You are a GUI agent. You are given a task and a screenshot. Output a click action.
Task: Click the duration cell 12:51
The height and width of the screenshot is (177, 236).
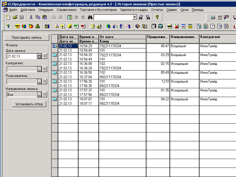pos(158,81)
